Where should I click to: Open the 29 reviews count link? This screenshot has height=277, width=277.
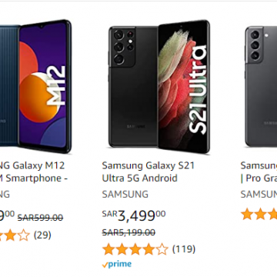[x=42, y=235]
